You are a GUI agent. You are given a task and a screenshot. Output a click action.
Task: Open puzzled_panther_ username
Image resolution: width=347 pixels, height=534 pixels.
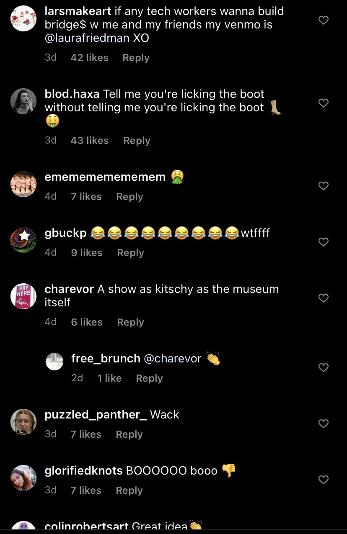[x=96, y=415]
